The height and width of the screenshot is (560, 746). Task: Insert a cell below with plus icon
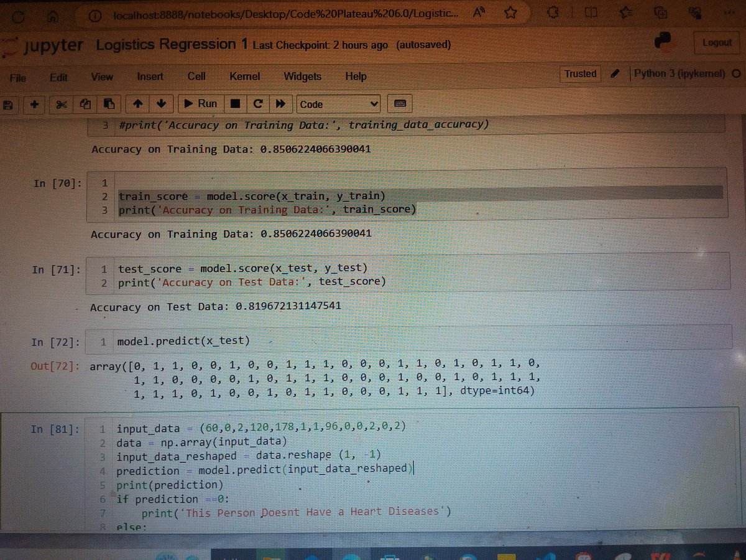click(x=34, y=105)
